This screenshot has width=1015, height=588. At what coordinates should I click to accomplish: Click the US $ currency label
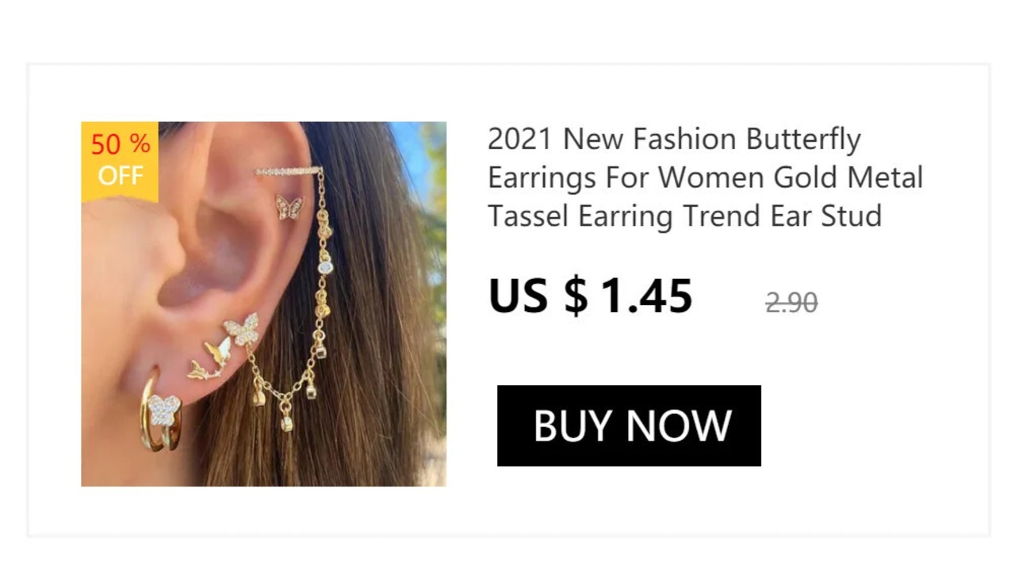tap(538, 296)
